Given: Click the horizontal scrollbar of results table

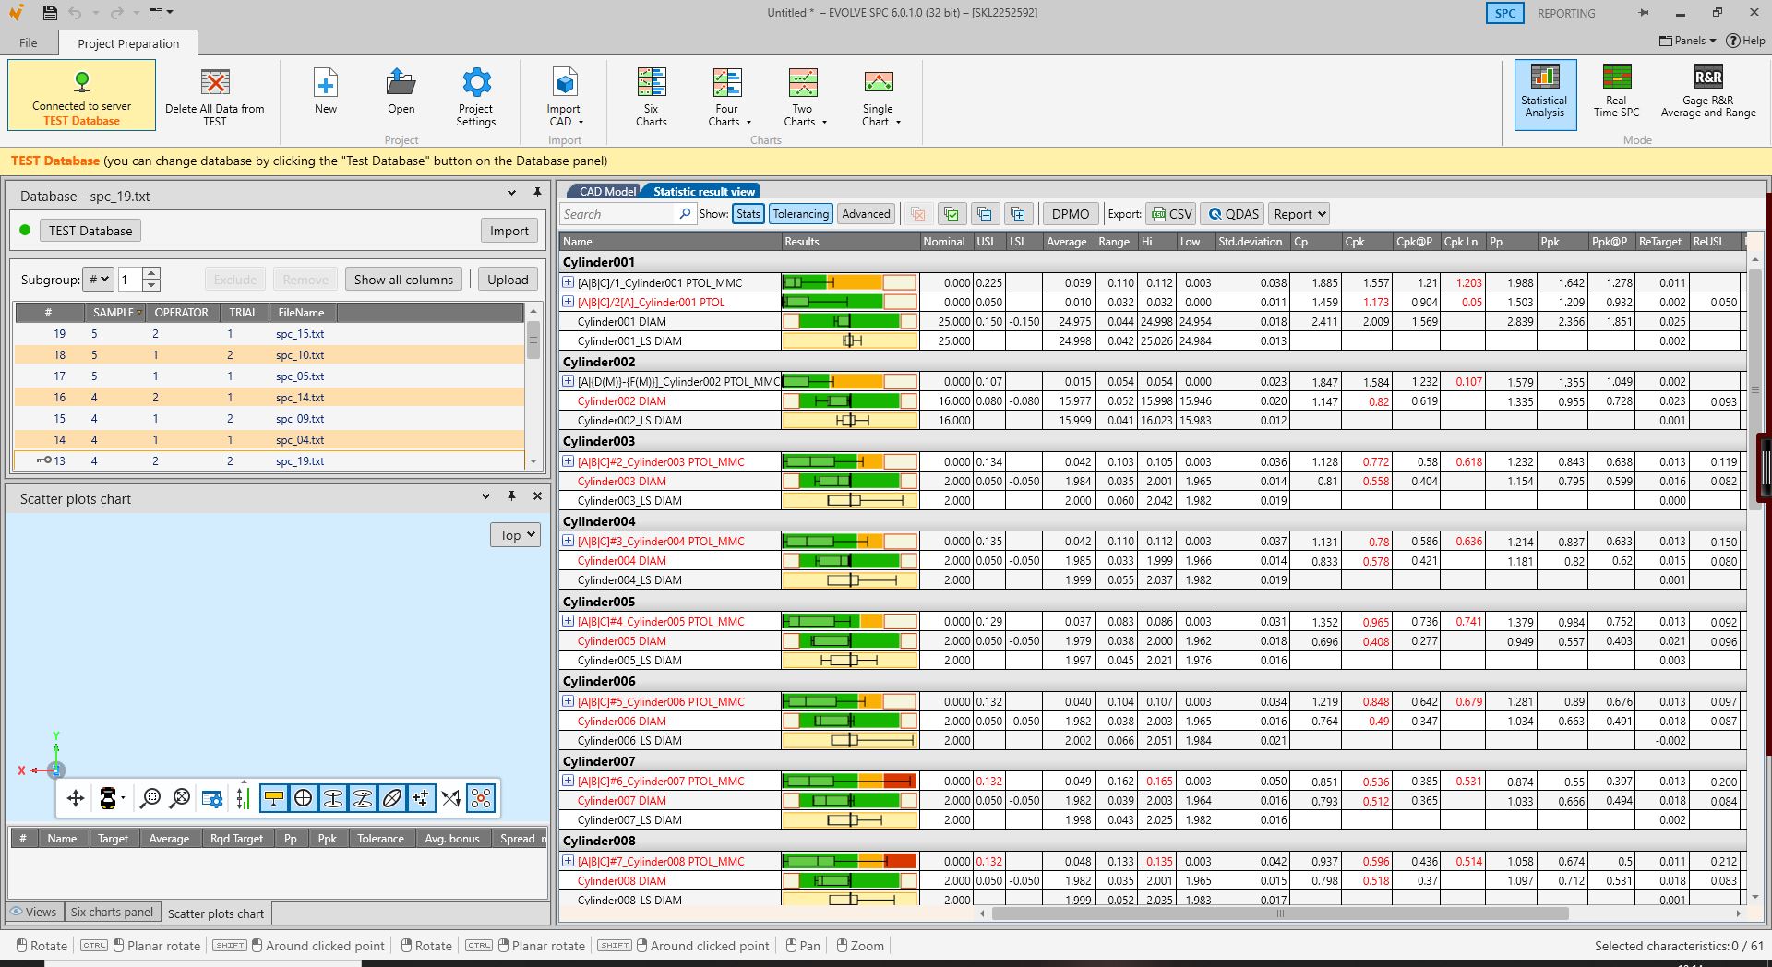Looking at the screenshot, I should 1279,913.
